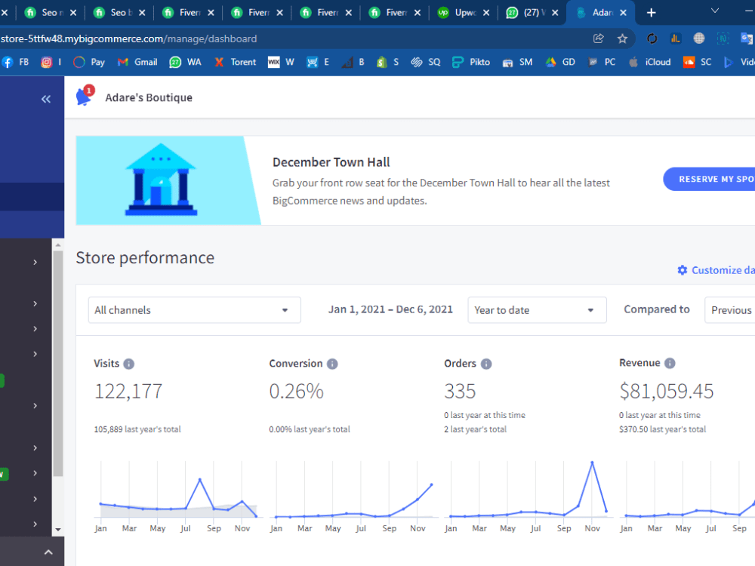The width and height of the screenshot is (755, 566).
Task: Click the share page icon in address bar
Action: [x=599, y=38]
